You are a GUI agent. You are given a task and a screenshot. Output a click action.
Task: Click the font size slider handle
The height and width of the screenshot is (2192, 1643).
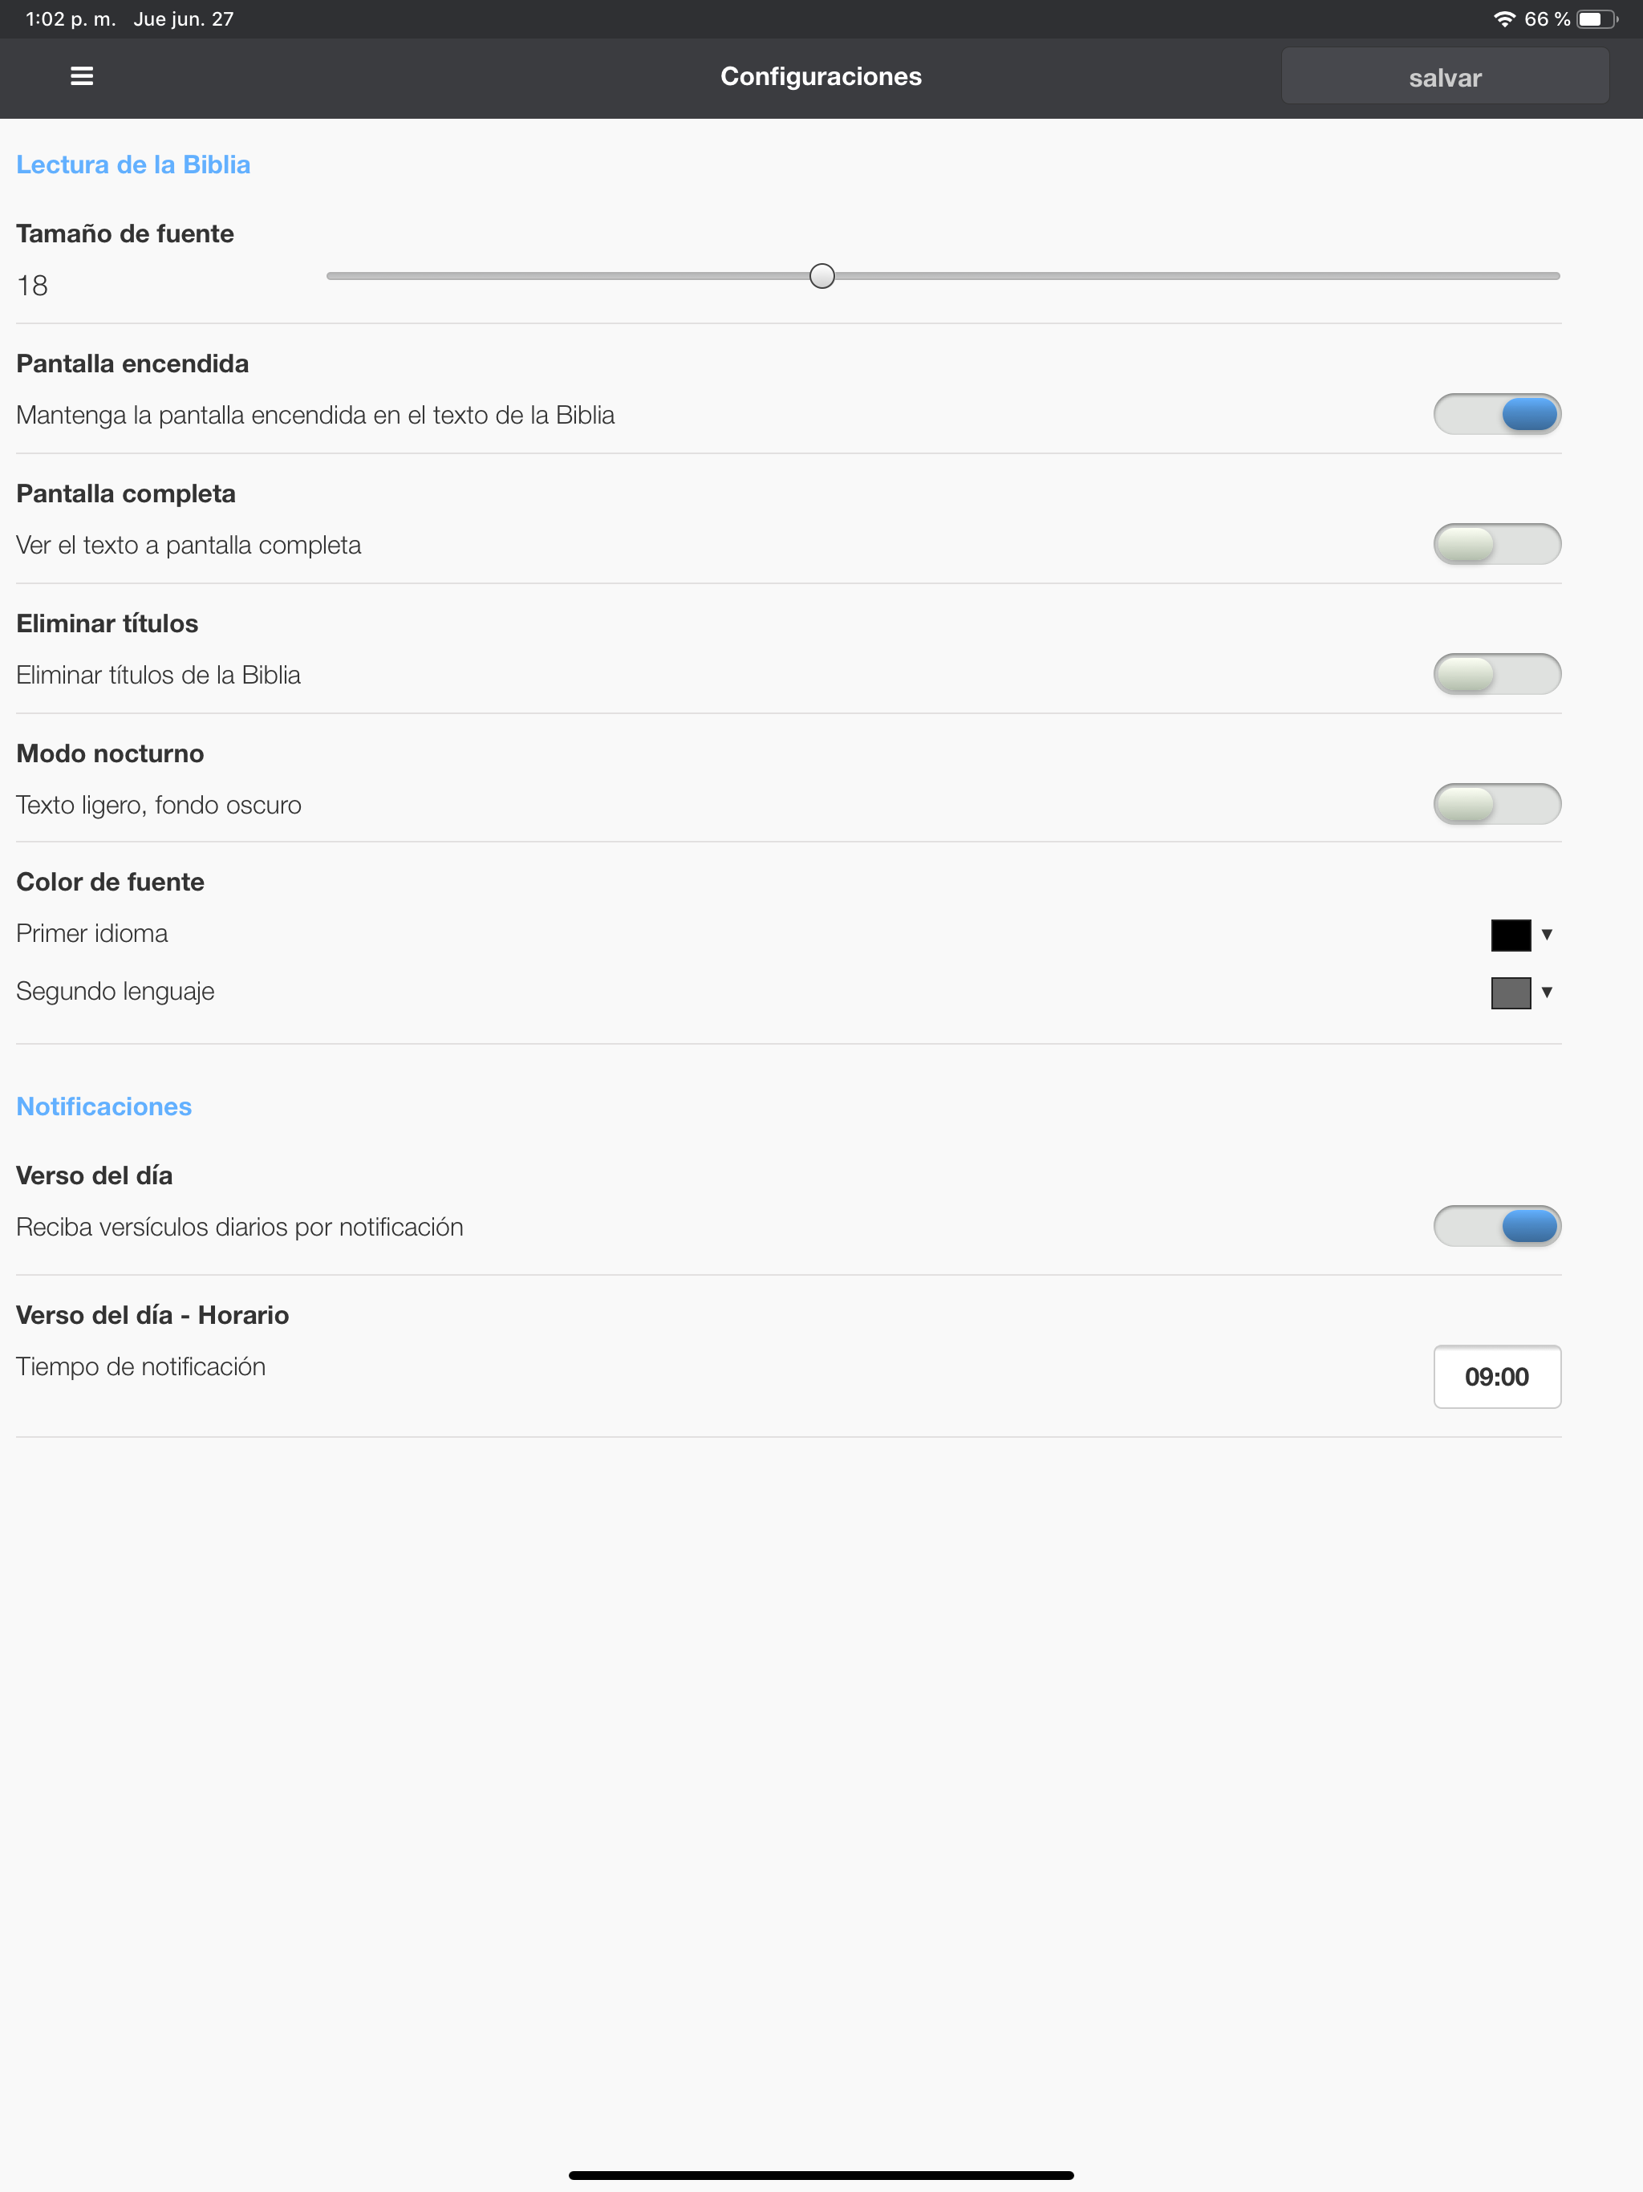click(821, 275)
